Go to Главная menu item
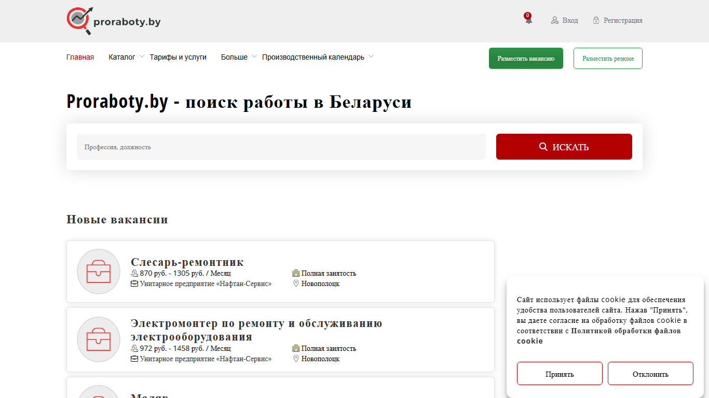Image resolution: width=709 pixels, height=398 pixels. coord(80,57)
